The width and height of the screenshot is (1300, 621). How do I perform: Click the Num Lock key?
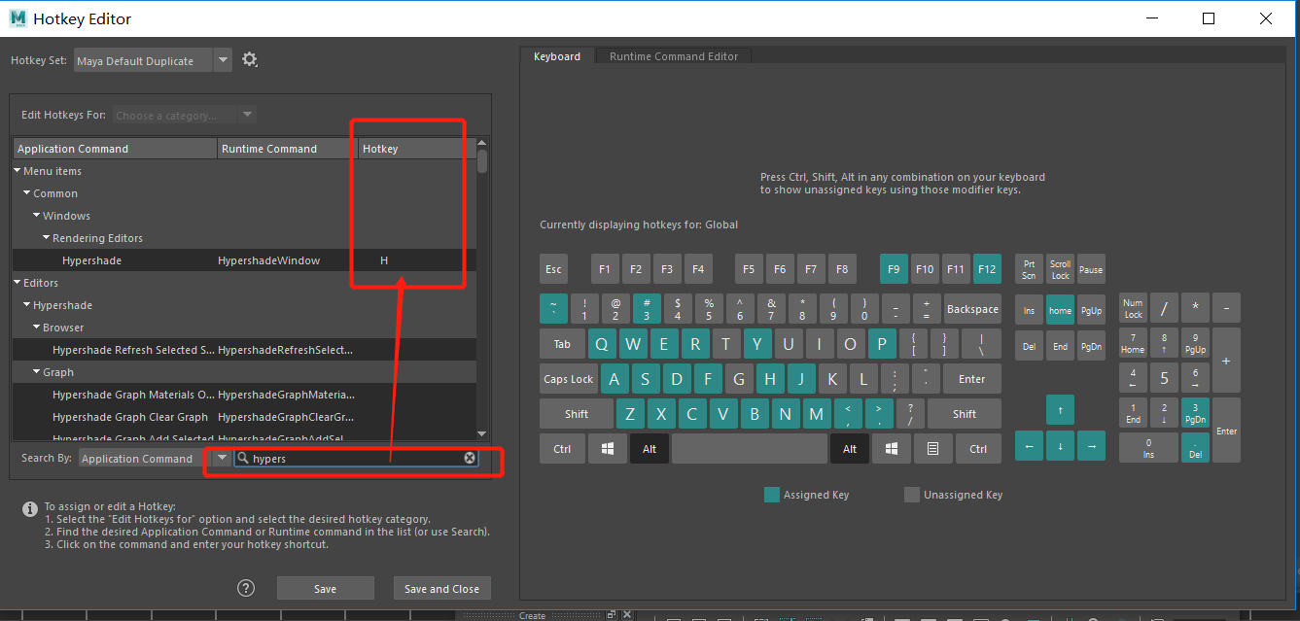point(1133,309)
